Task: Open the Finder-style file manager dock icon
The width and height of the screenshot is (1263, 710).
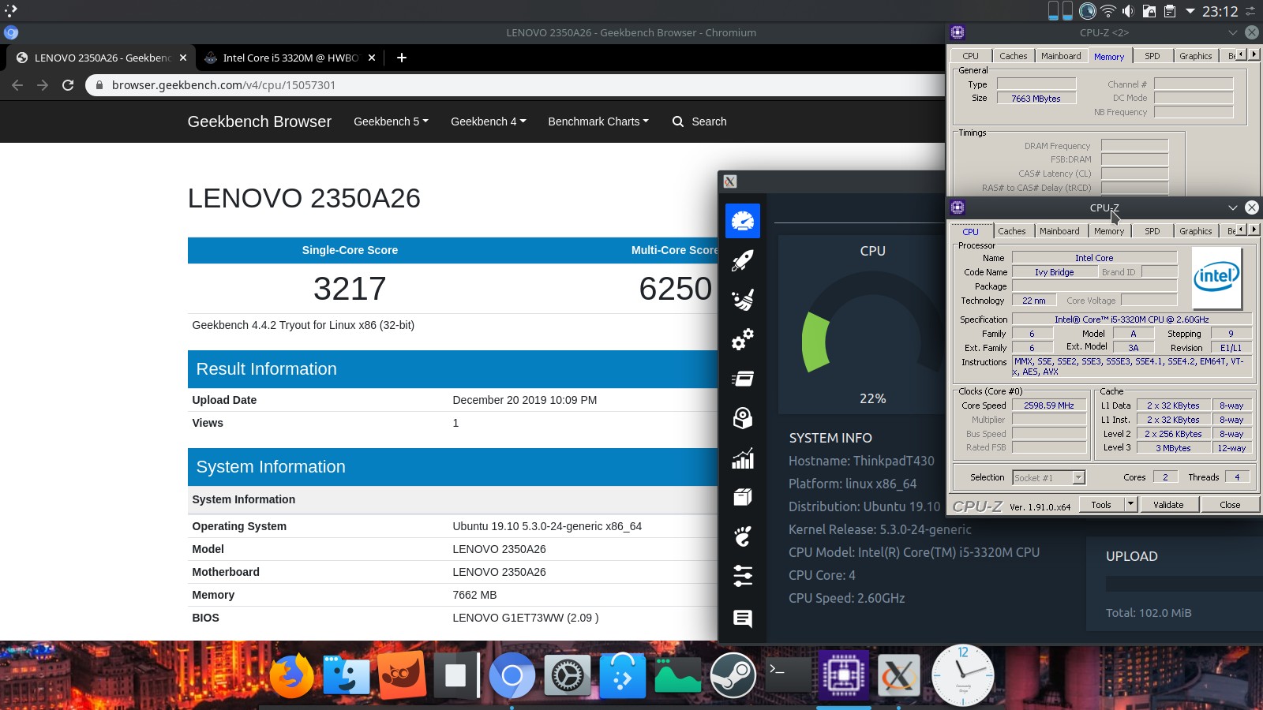Action: tap(346, 676)
